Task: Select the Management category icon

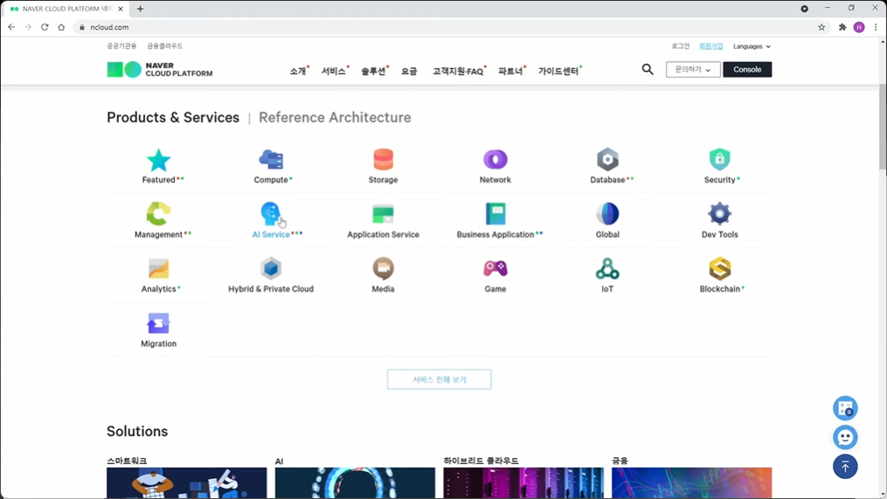Action: click(x=158, y=214)
